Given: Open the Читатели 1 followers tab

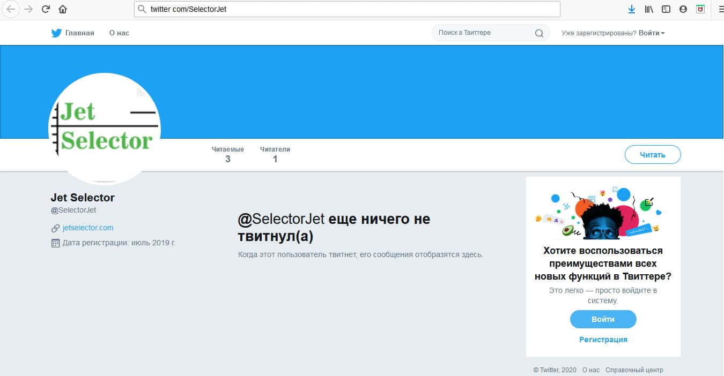Looking at the screenshot, I should coord(275,155).
